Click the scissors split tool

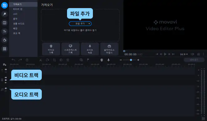(41, 60)
